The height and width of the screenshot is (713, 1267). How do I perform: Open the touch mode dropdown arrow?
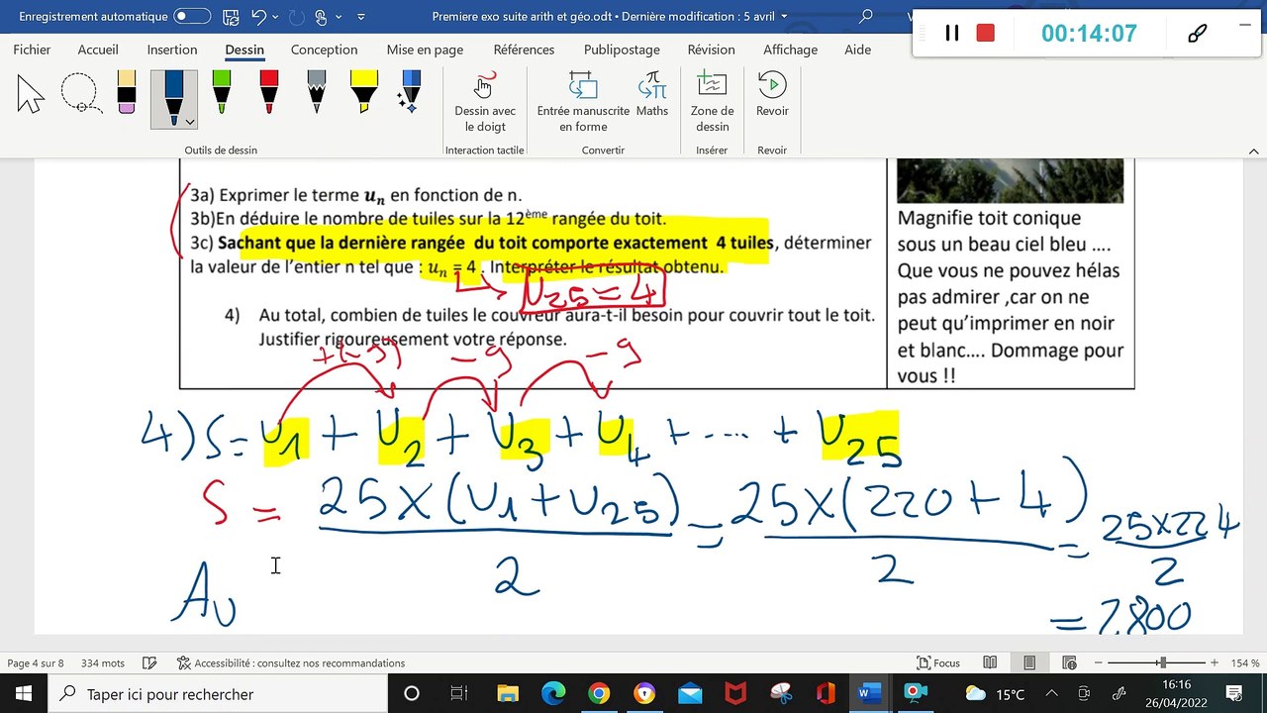click(339, 17)
